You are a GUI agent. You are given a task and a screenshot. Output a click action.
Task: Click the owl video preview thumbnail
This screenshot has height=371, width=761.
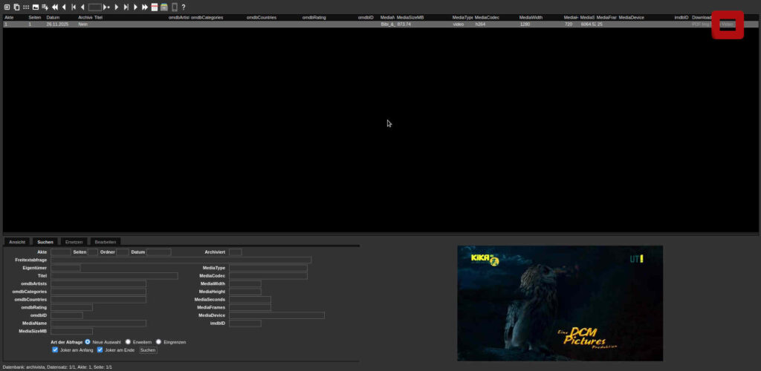pyautogui.click(x=560, y=303)
